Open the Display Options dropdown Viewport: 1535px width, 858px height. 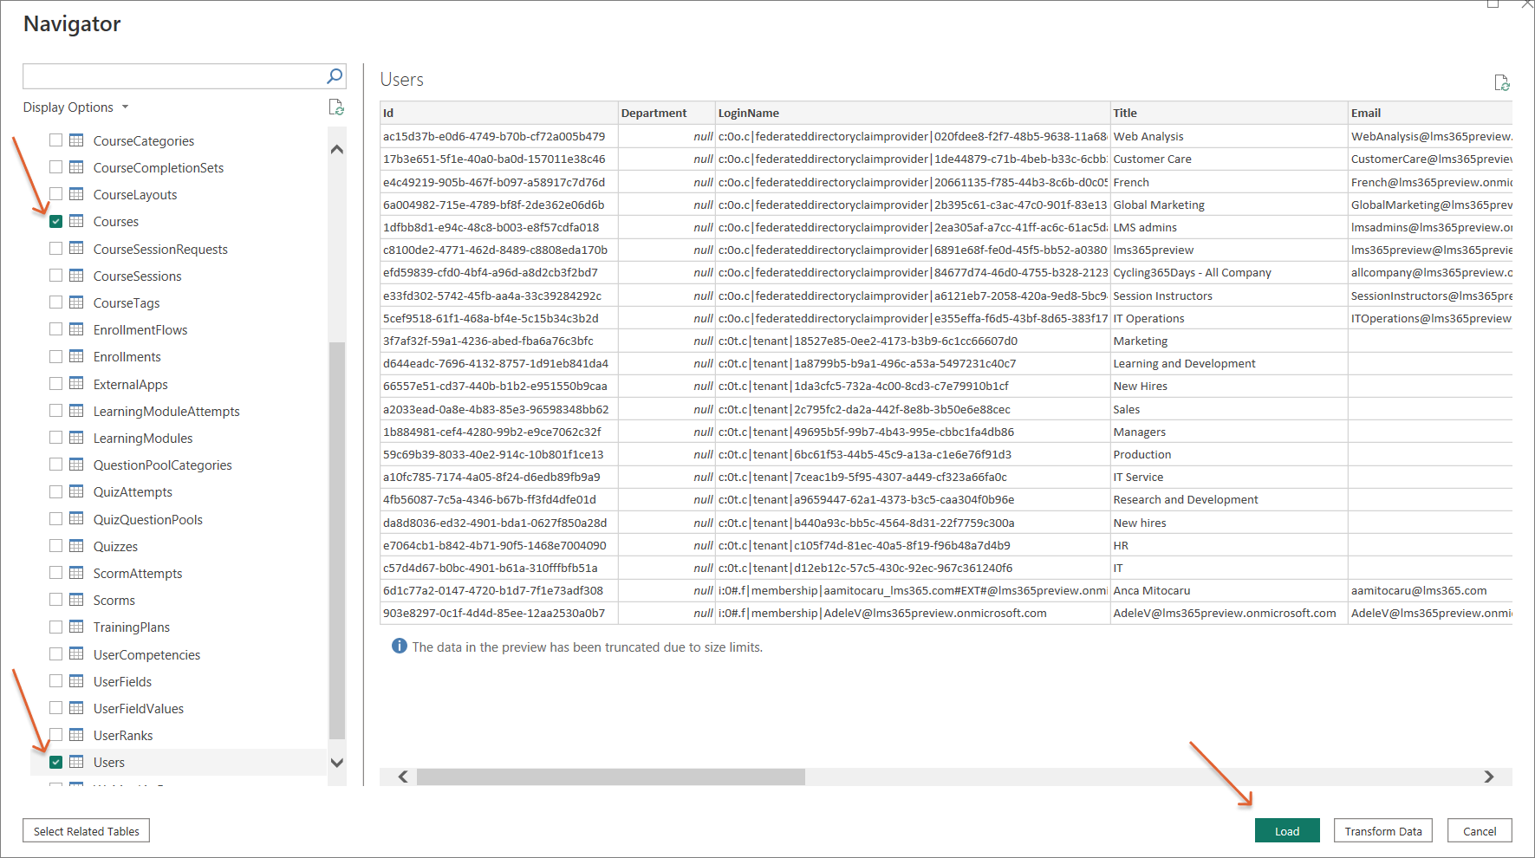76,107
